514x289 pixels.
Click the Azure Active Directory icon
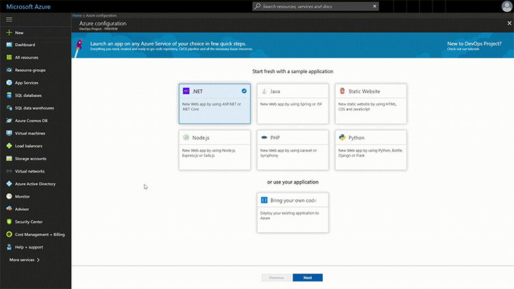[9, 184]
